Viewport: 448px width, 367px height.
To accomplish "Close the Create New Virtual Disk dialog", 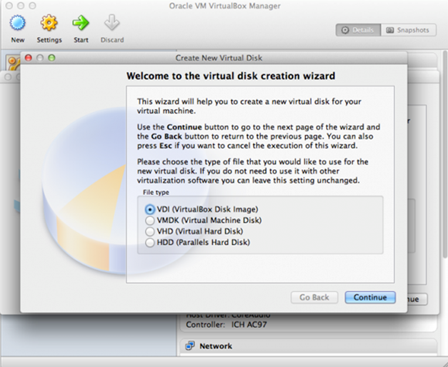I will point(29,58).
